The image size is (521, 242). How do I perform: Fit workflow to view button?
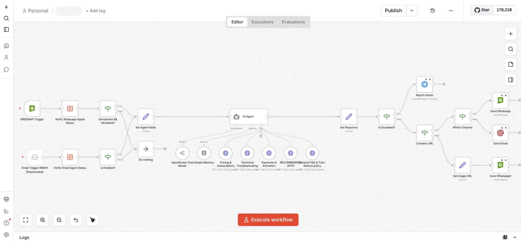coord(26,220)
